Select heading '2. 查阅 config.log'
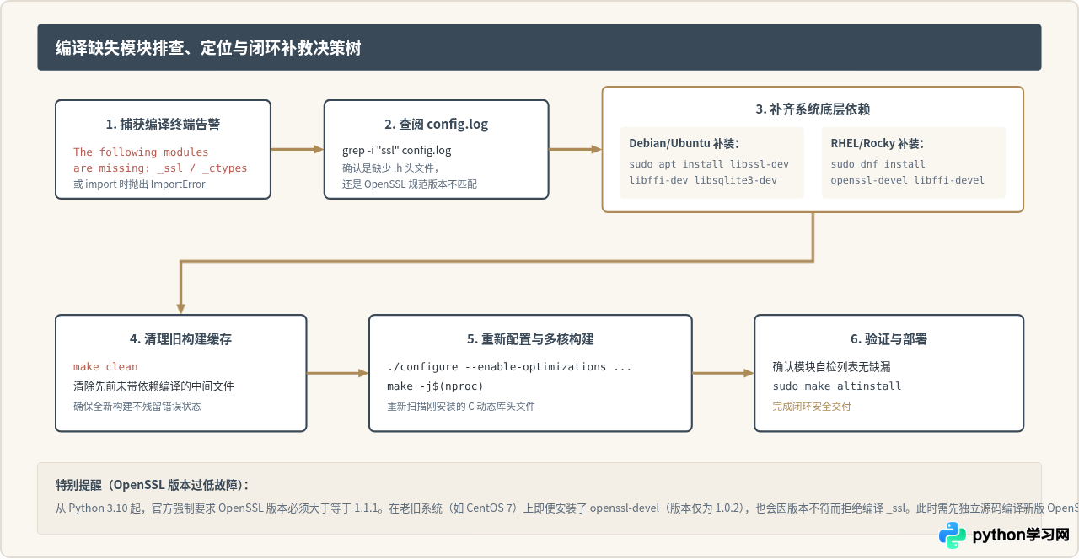Screen dimensions: 1079x559 point(436,124)
